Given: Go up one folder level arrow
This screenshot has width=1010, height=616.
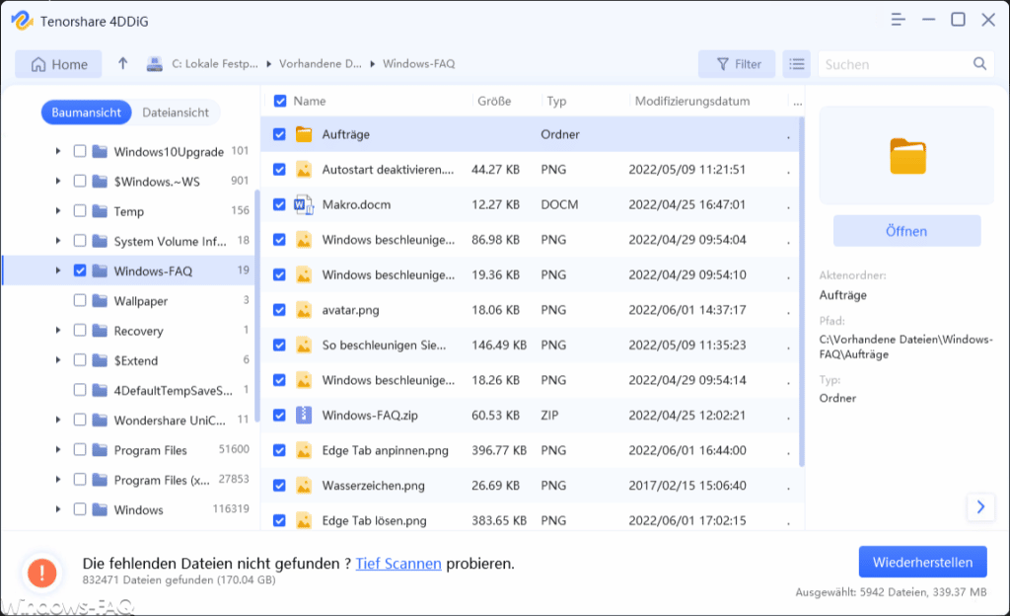Looking at the screenshot, I should point(123,63).
